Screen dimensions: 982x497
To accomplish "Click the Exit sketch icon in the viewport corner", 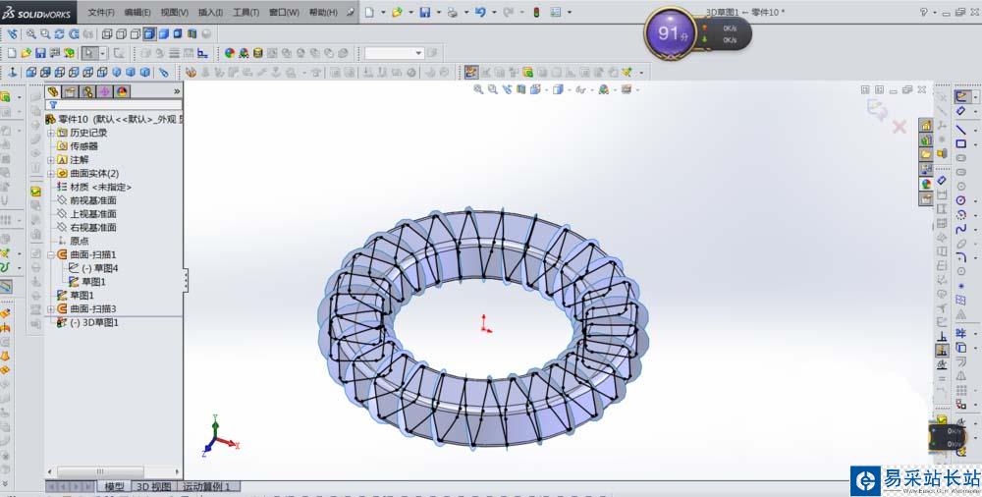I will pyautogui.click(x=876, y=110).
